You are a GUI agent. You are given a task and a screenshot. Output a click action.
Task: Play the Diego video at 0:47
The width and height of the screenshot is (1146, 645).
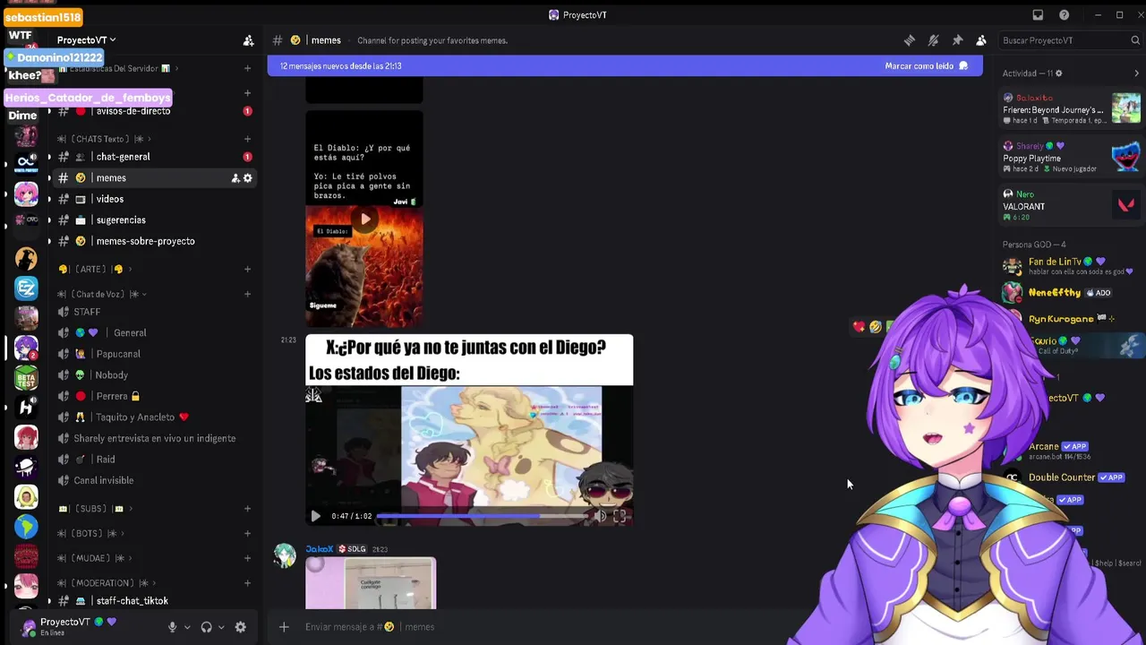click(x=315, y=516)
